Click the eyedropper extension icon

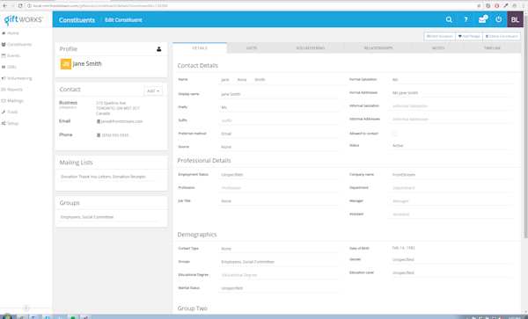pos(505,6)
